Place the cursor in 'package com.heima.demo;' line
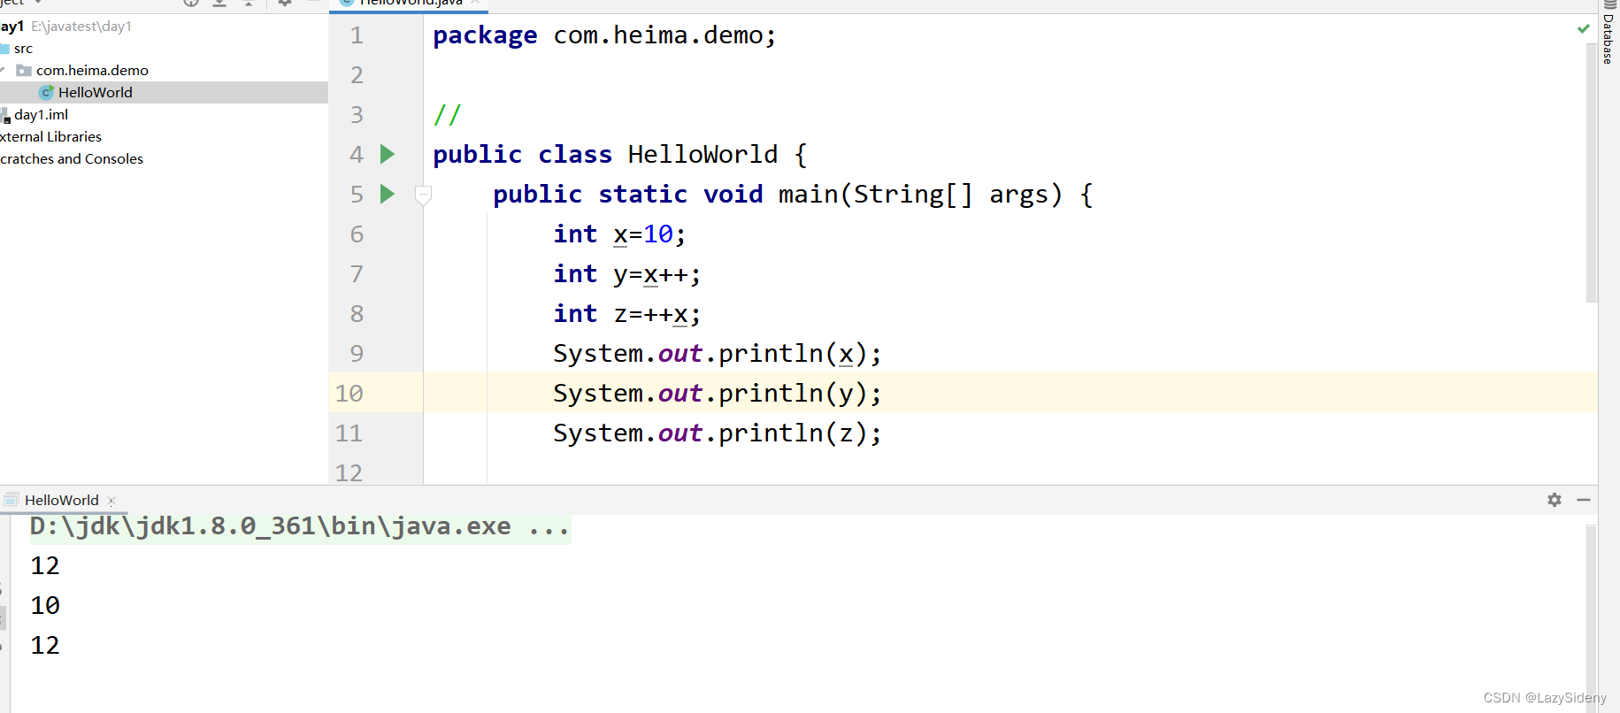The image size is (1620, 713). tap(604, 35)
